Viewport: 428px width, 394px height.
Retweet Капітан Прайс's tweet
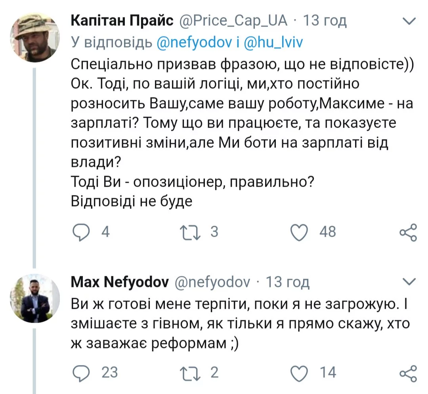(x=190, y=232)
